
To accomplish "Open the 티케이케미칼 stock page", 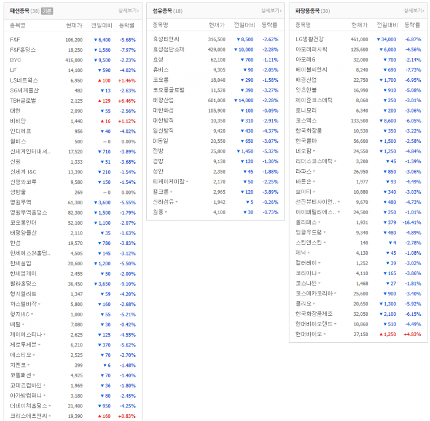I will 169,182.
